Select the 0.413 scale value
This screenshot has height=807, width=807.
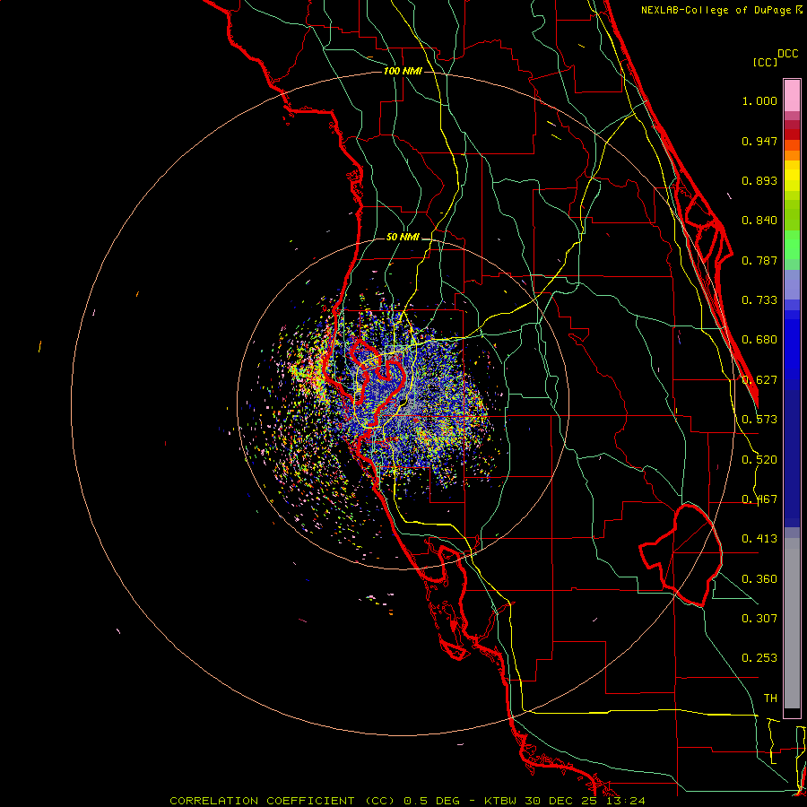click(759, 539)
